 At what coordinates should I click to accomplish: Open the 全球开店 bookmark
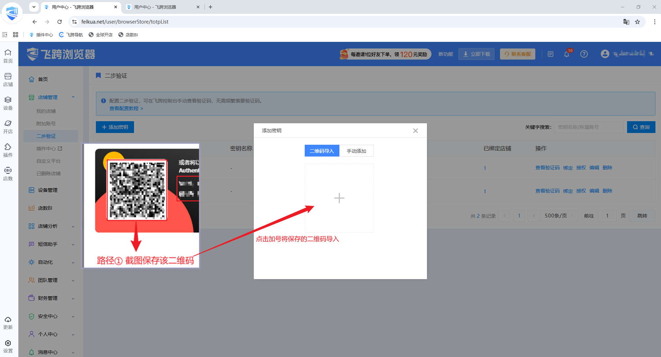[x=101, y=35]
